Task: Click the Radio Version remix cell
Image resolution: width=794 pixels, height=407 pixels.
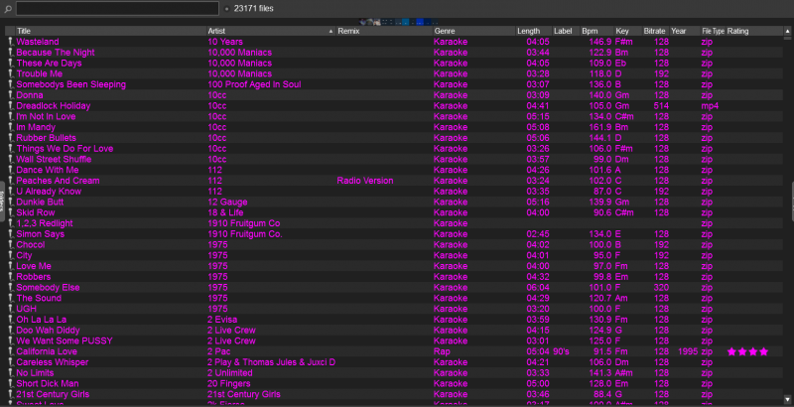Action: tap(365, 181)
